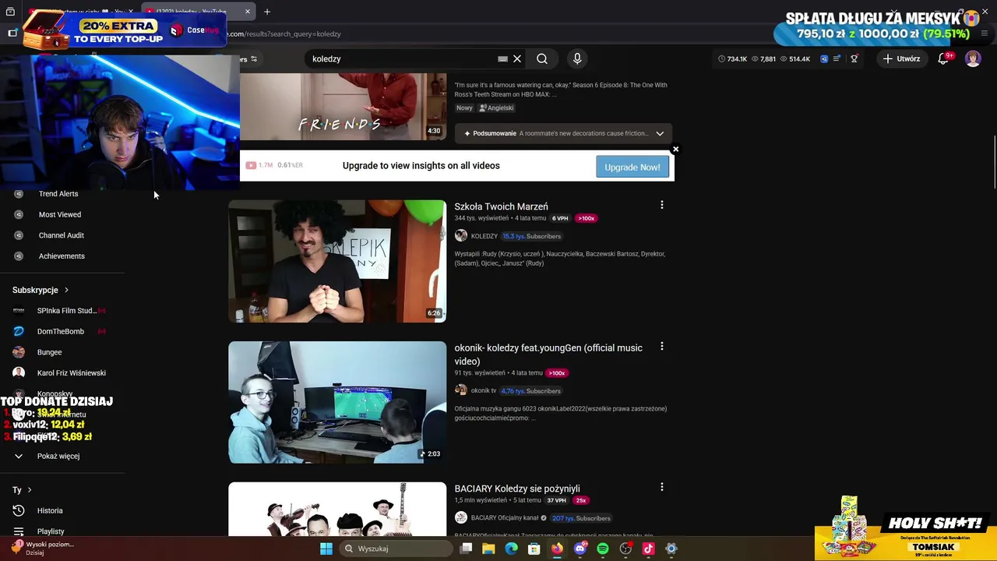The height and width of the screenshot is (561, 997).
Task: Click the Nowy badge on Friends video
Action: (x=464, y=108)
